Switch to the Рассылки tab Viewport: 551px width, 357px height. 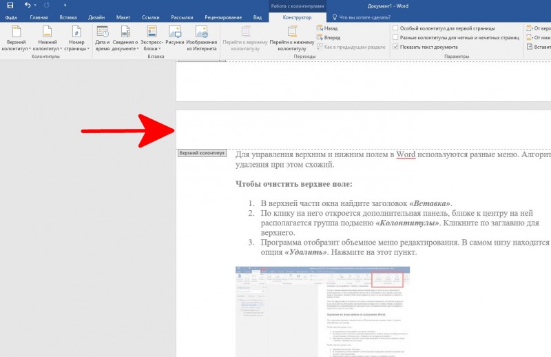pos(182,17)
